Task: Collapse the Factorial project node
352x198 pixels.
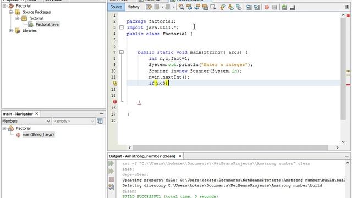Action: (4, 6)
